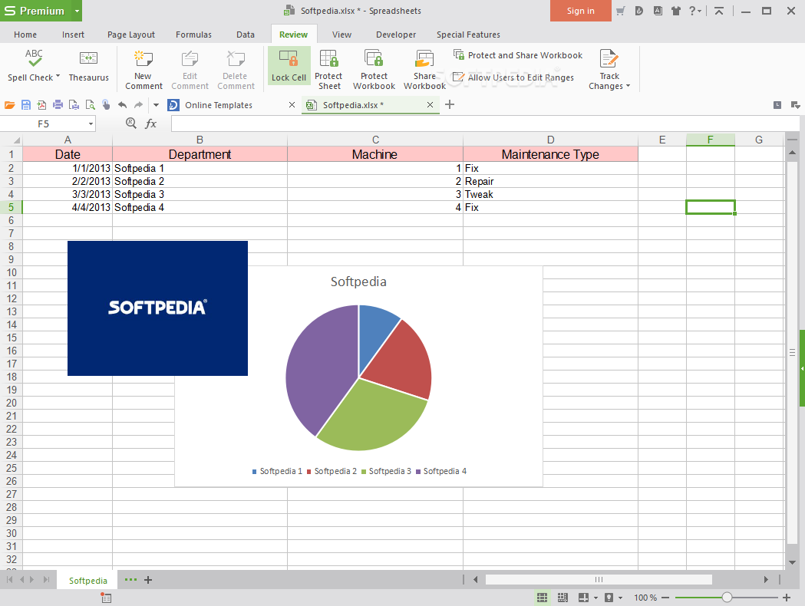Image resolution: width=805 pixels, height=606 pixels.
Task: Open Print Preview magnifier page icon
Action: pos(91,105)
